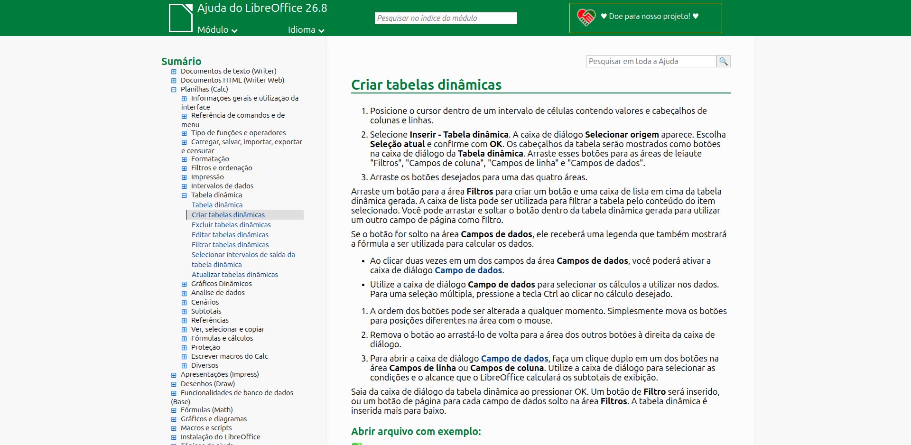Expand 'Documentos HTML (Writer Web)' node
The width and height of the screenshot is (911, 445).
click(x=174, y=81)
